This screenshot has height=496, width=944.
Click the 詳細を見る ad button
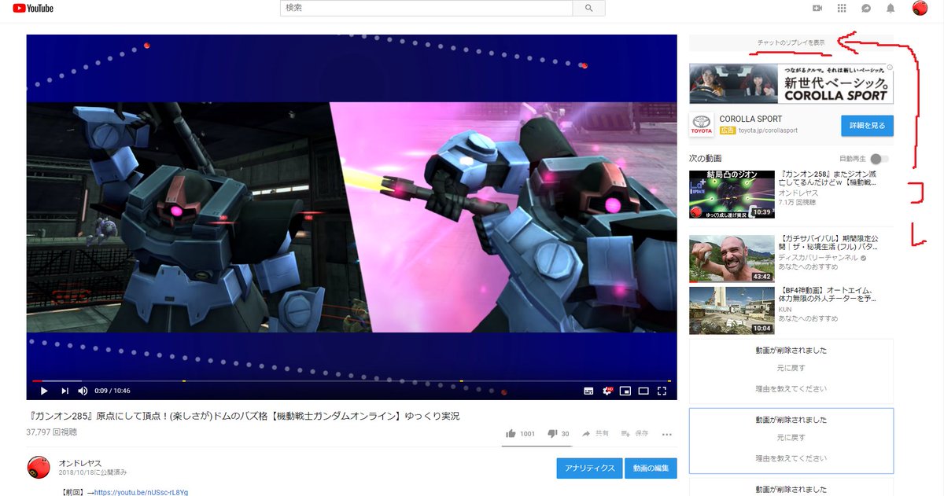867,125
